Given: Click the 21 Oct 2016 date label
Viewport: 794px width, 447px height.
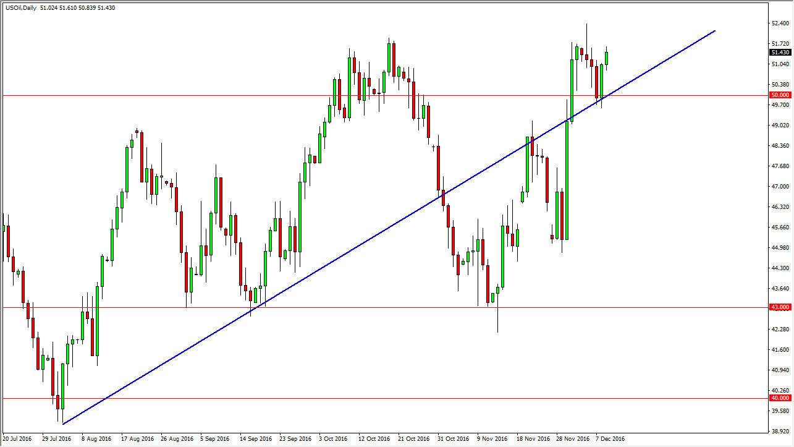Looking at the screenshot, I should pos(413,440).
